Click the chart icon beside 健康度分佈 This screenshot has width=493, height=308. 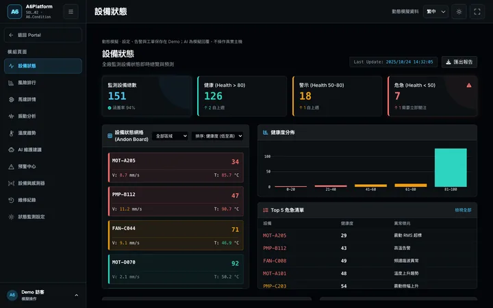tap(266, 132)
